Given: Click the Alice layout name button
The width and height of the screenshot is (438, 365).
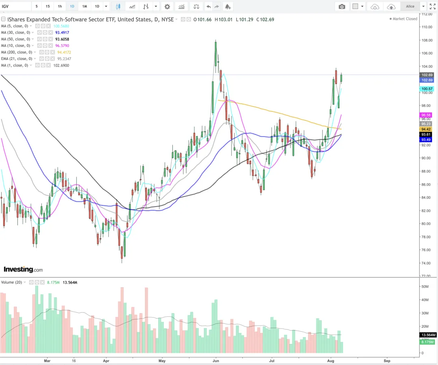Looking at the screenshot, I should click(x=410, y=6).
